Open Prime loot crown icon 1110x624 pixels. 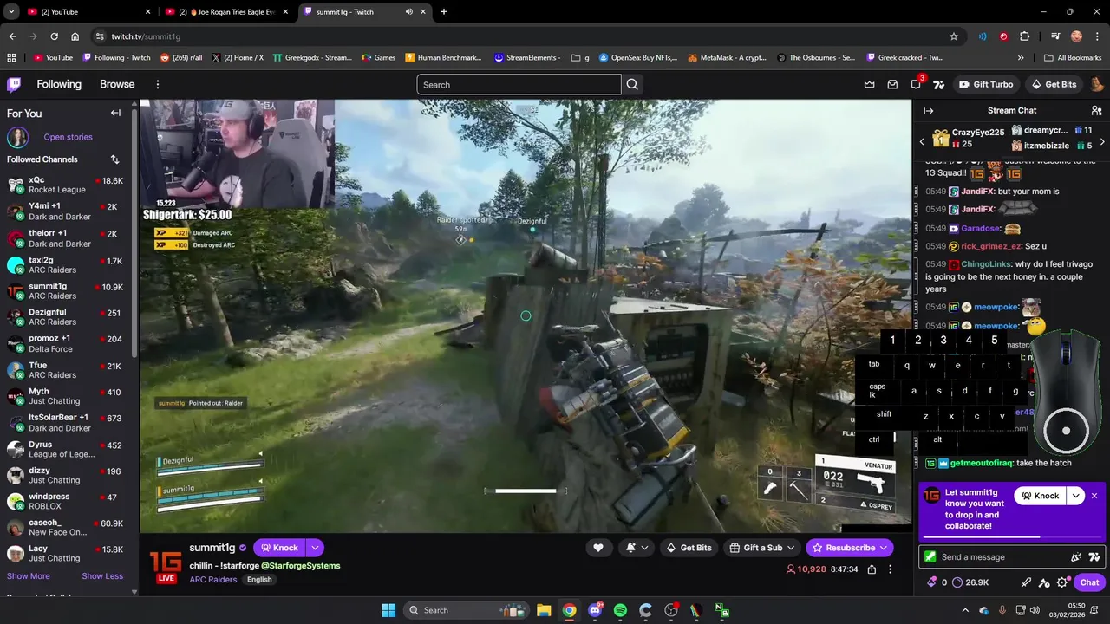[x=869, y=84]
